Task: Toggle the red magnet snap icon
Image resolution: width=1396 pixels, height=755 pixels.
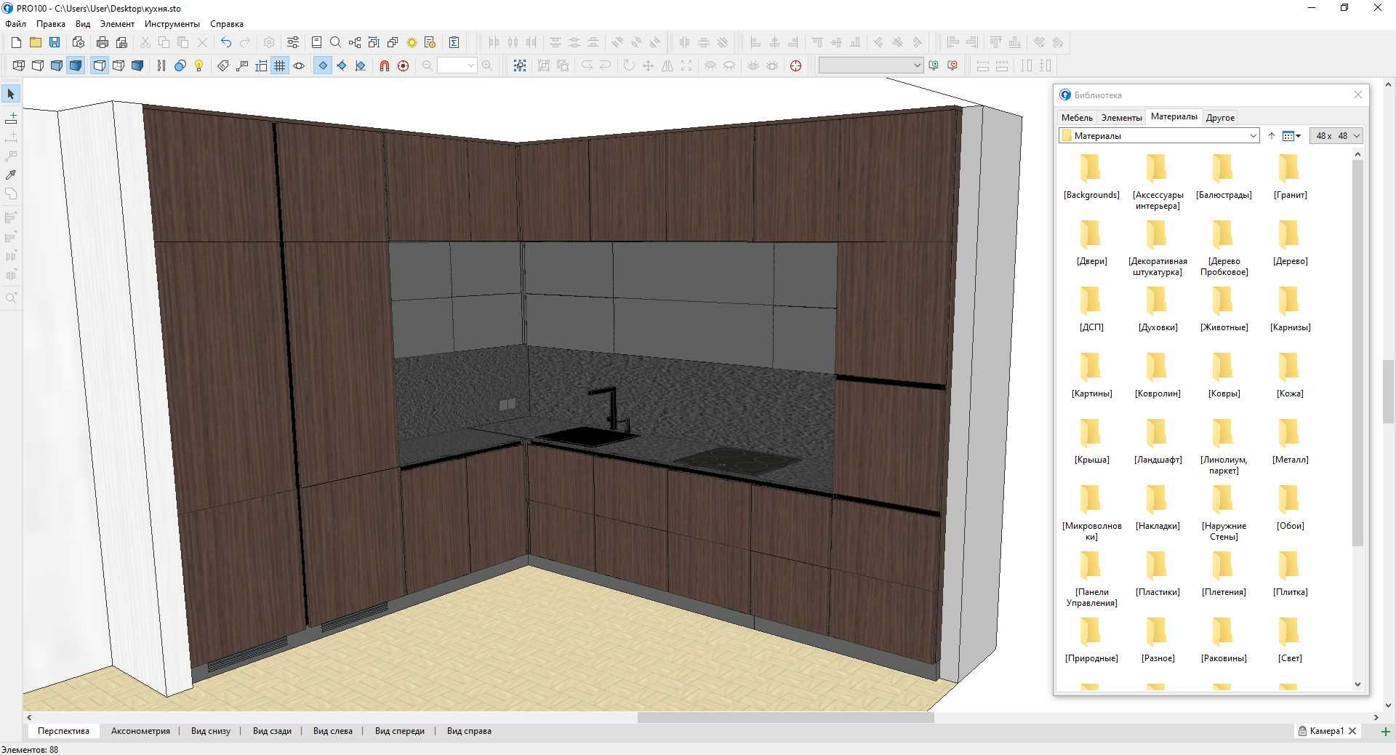Action: (385, 65)
